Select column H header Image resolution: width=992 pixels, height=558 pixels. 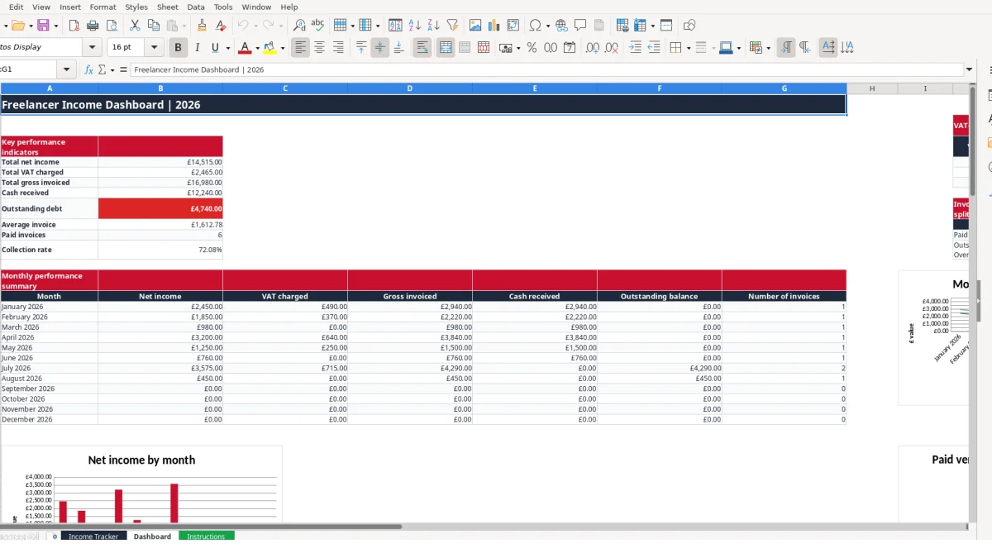click(872, 88)
